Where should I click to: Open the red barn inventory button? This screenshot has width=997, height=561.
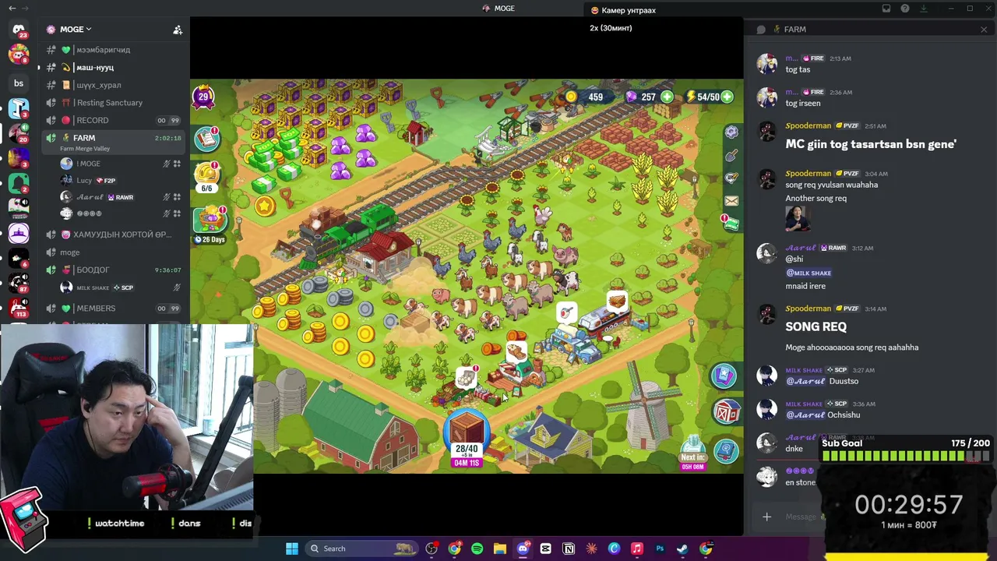point(727,412)
